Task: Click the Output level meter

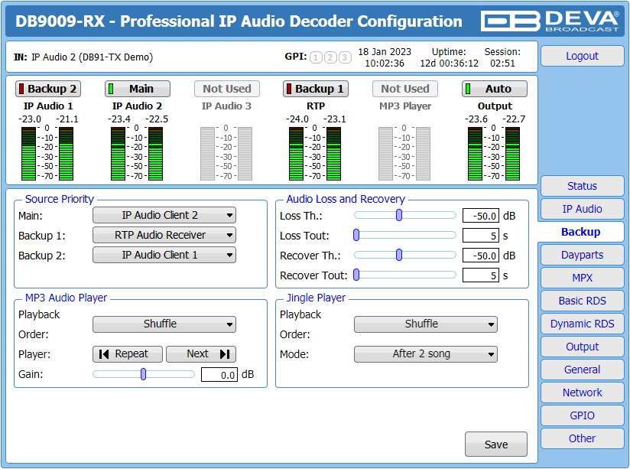Action: [494, 154]
